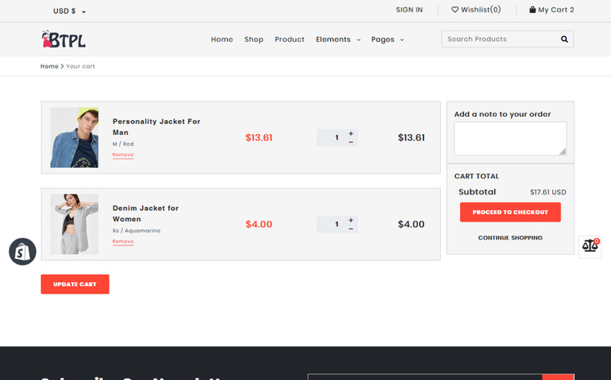Screen dimensions: 611x380
Task: Increase quantity for Denim Jacket for Women
Action: point(350,220)
